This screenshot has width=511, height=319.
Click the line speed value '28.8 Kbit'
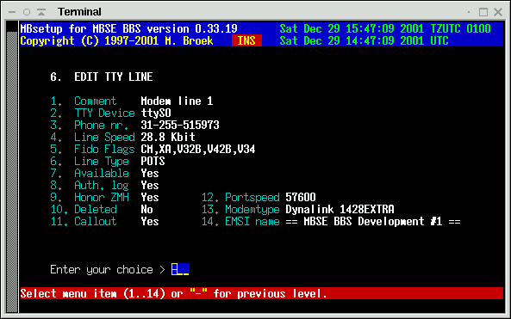tap(168, 137)
